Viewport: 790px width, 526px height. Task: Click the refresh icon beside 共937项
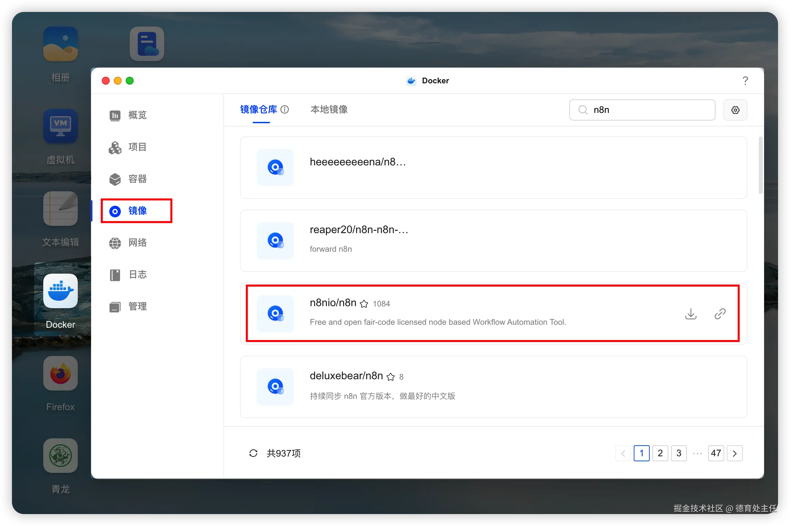[253, 453]
